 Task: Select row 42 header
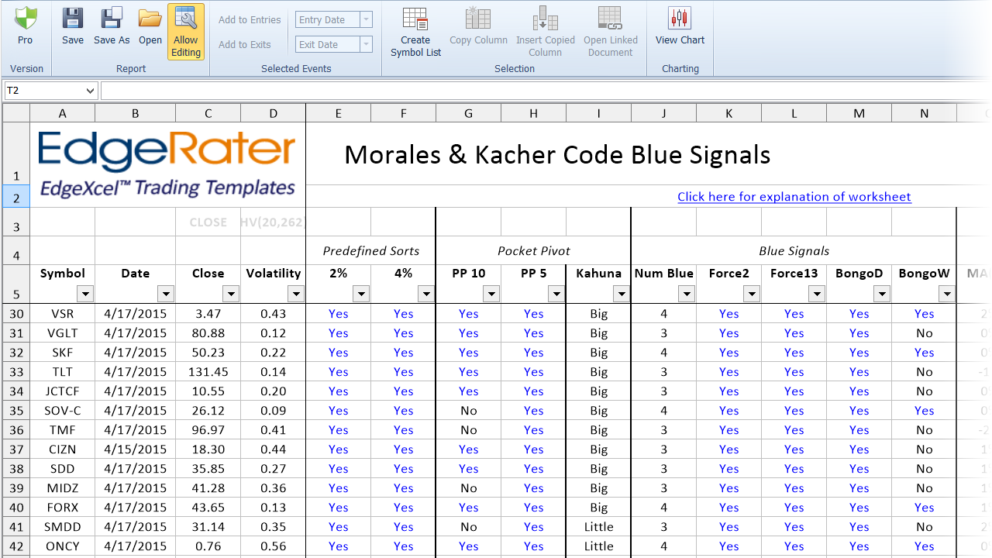point(16,546)
